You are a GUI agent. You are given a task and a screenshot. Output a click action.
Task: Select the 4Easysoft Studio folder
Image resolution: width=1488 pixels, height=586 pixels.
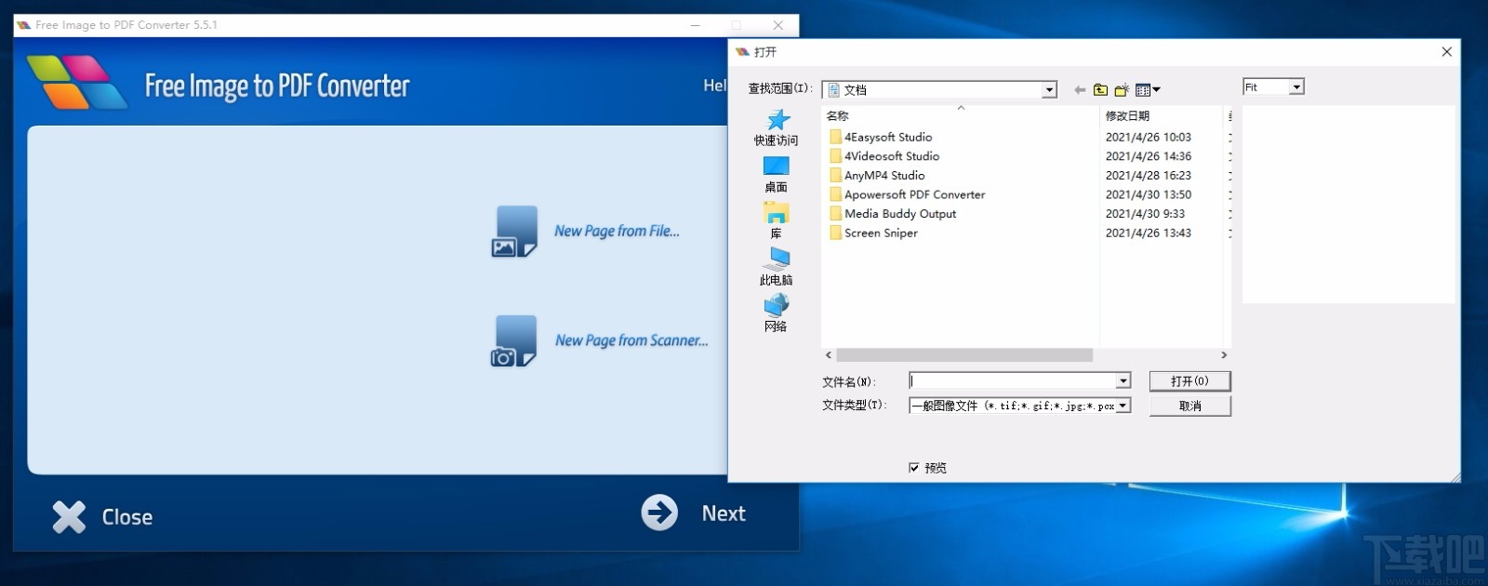pos(881,137)
